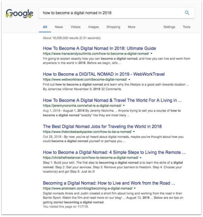
Task: Click the jeremynoronha.com URL
Action: click(x=82, y=106)
